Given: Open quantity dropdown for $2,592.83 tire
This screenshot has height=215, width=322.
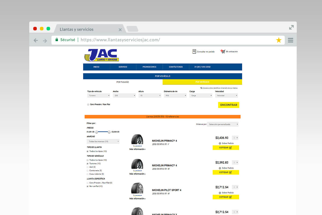Looking at the screenshot, I should point(235,163).
